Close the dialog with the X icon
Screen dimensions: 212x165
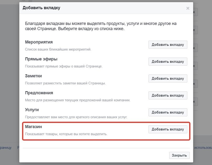click(x=188, y=8)
